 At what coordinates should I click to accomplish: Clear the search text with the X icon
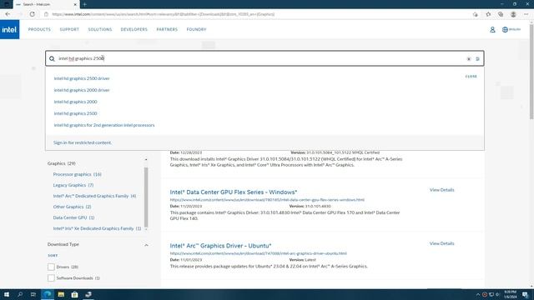469,59
